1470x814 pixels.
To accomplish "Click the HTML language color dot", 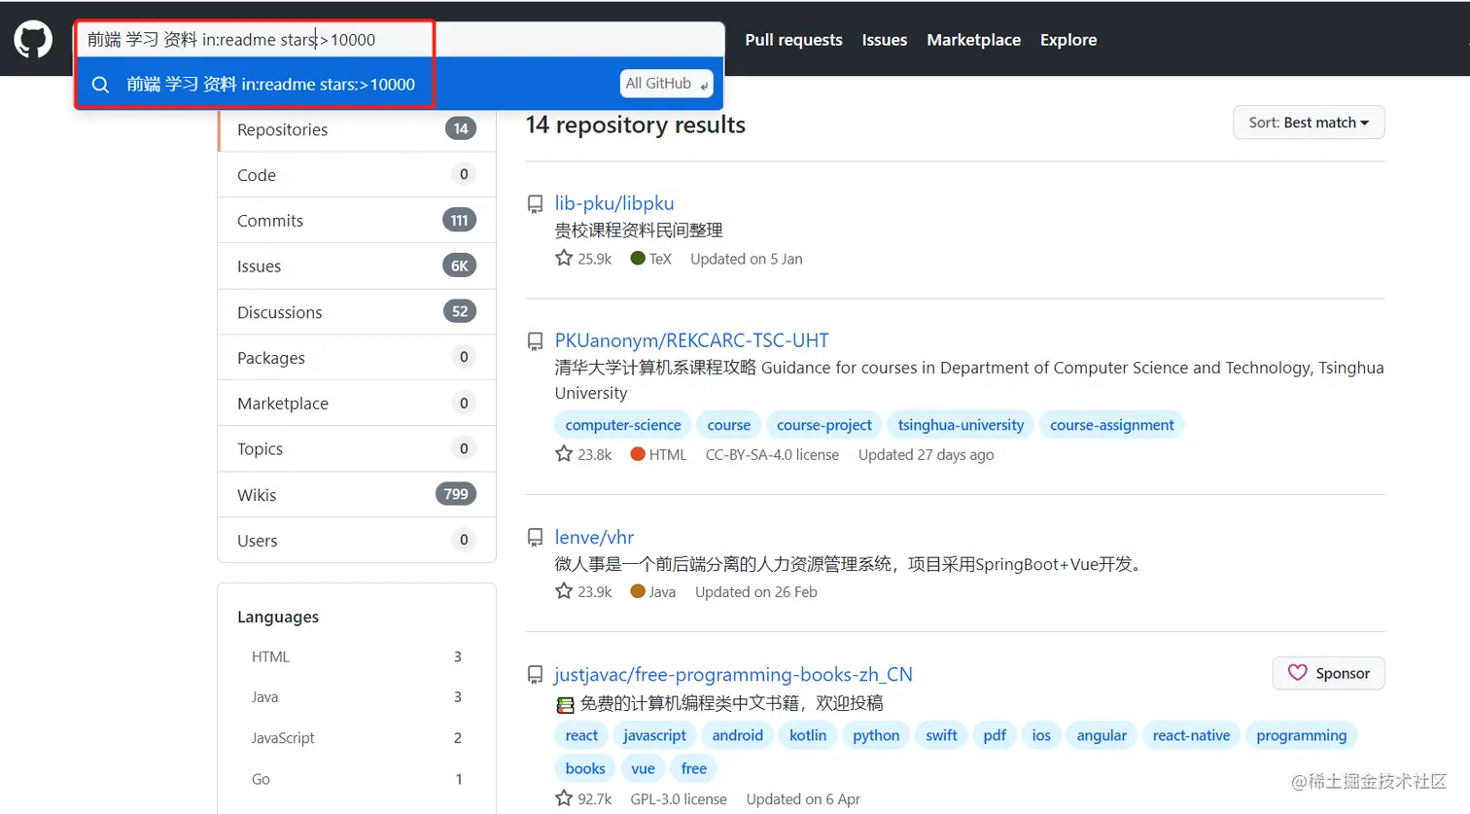I will click(x=638, y=453).
